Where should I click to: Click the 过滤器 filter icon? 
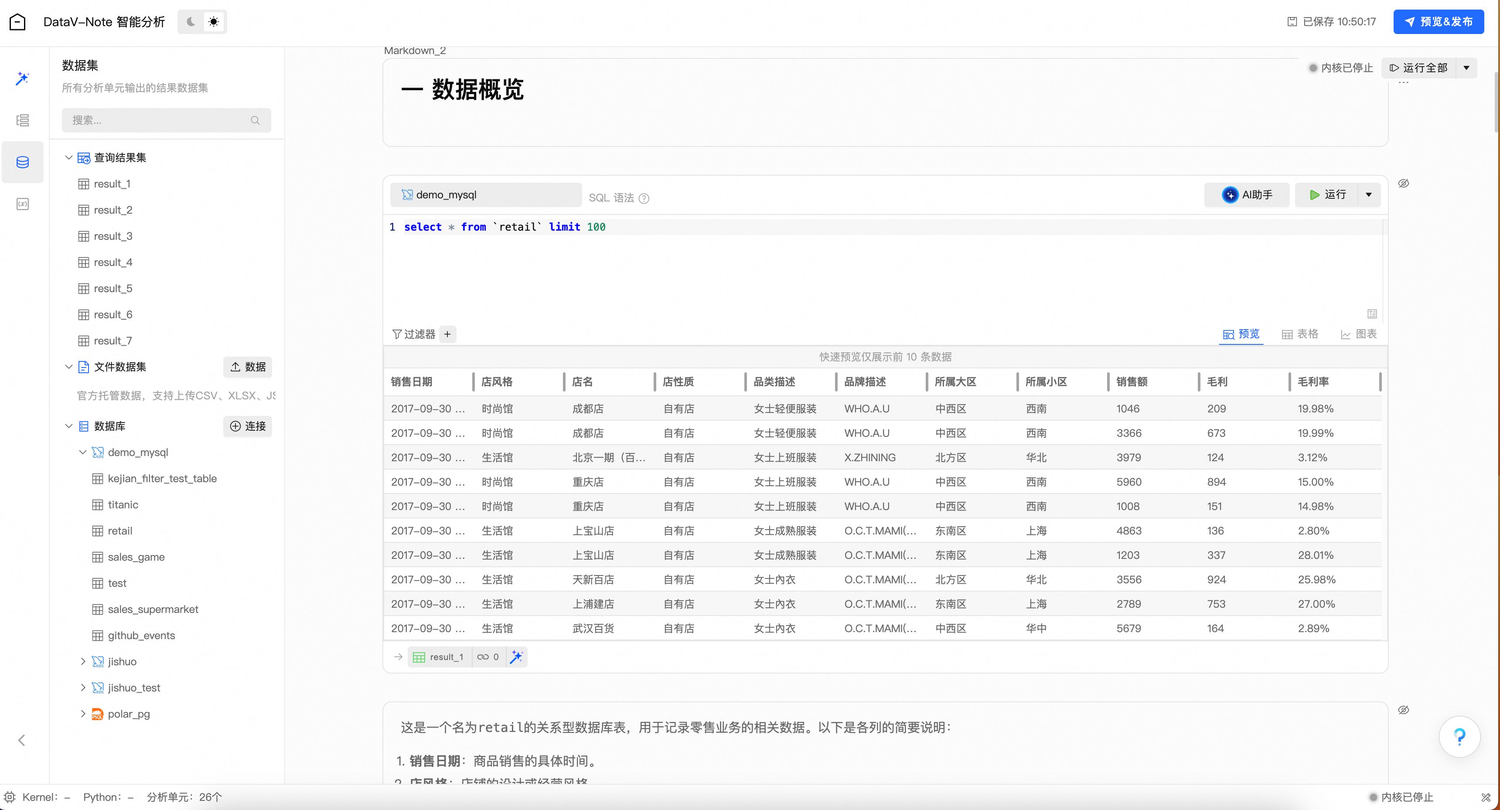tap(397, 334)
